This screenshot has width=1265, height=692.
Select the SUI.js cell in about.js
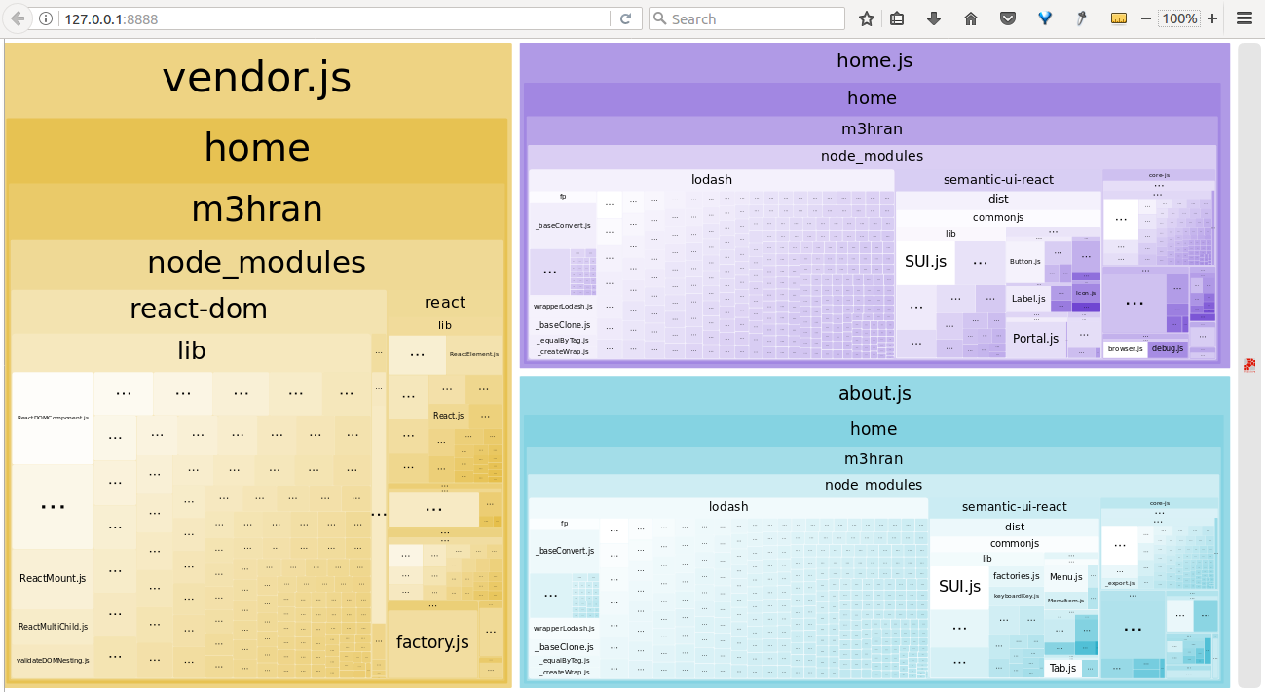[x=959, y=587]
